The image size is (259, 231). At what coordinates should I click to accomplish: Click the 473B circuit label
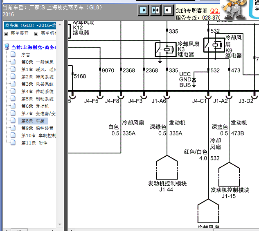pyautogui.click(x=238, y=133)
